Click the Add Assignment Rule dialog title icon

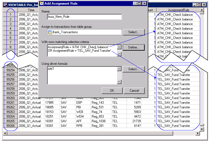[x=42, y=4]
